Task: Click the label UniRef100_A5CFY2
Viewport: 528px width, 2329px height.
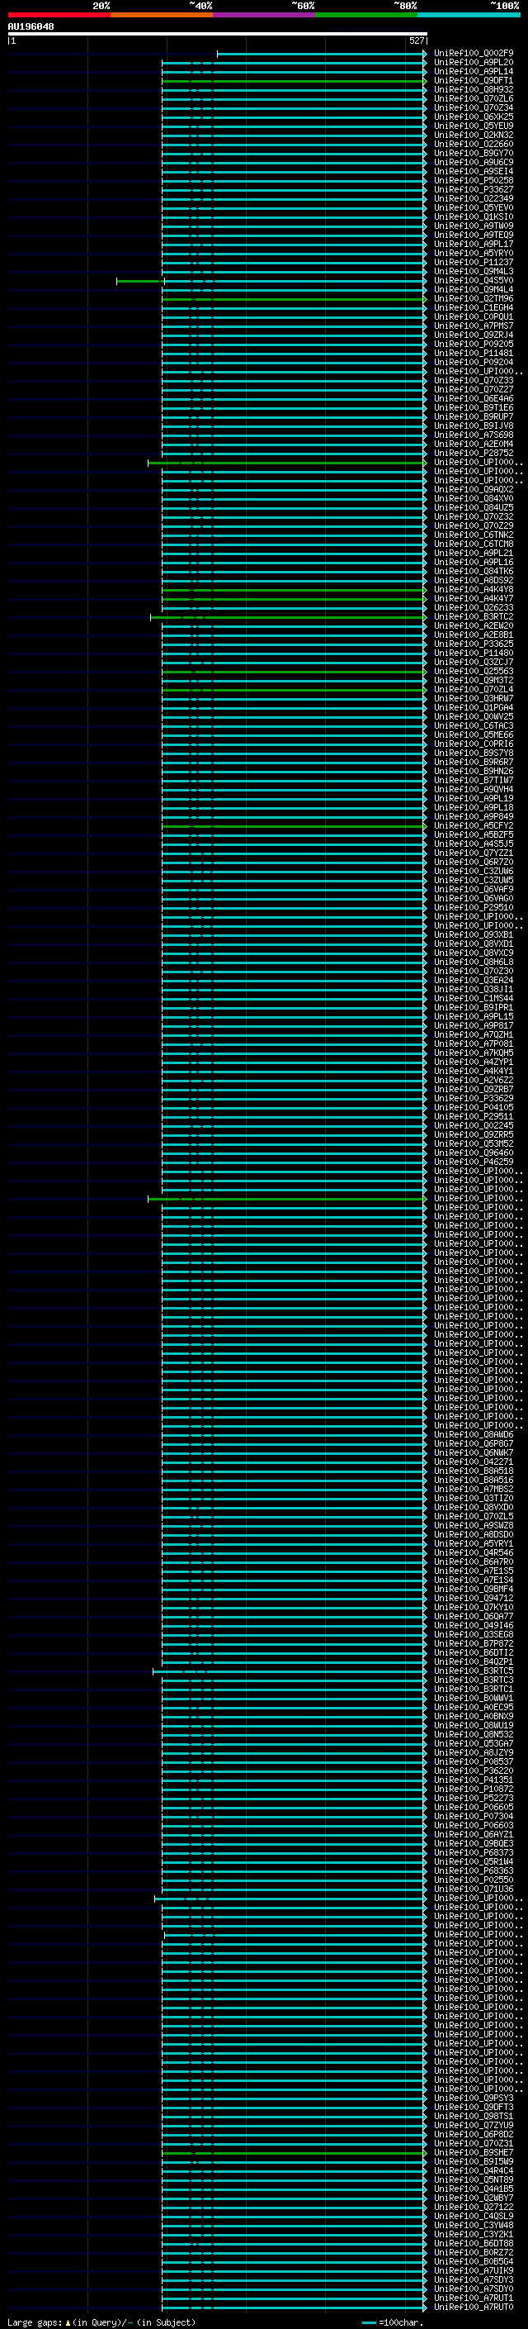Action: 473,825
